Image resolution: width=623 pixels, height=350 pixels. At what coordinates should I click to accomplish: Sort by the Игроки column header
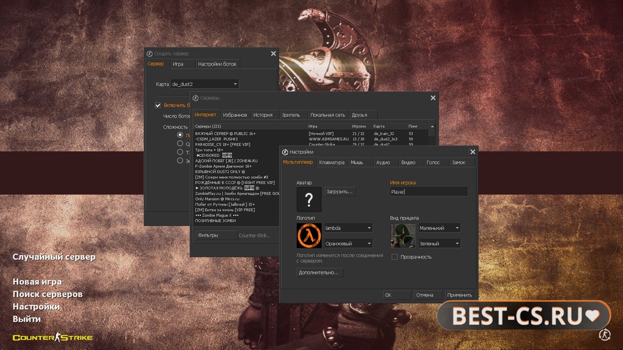[361, 126]
